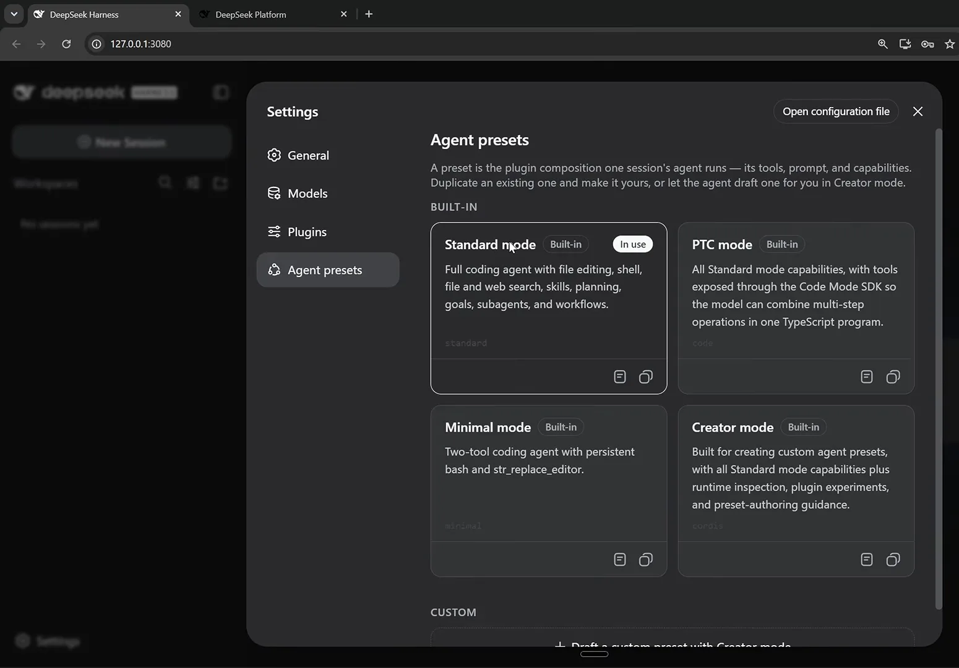View site information icon in address bar
The width and height of the screenshot is (959, 668).
tap(97, 44)
